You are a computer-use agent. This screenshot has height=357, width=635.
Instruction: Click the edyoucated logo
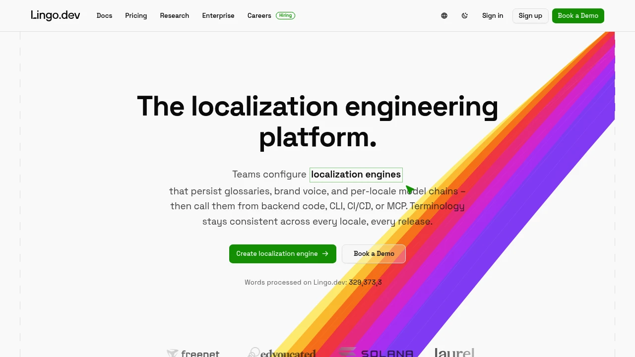[282, 352]
